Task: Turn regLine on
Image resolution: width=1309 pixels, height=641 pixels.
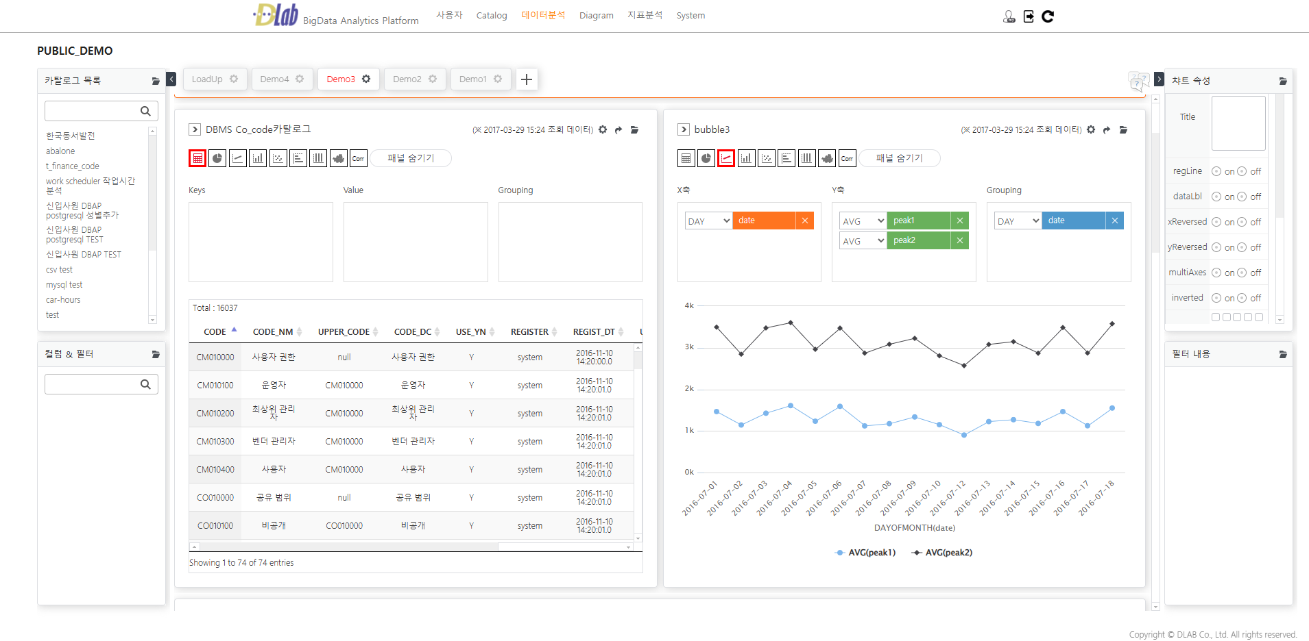Action: click(1216, 171)
